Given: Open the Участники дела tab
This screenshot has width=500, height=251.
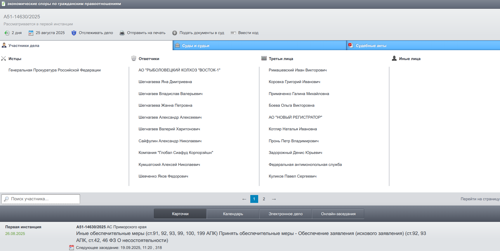Looking at the screenshot, I should pos(24,45).
